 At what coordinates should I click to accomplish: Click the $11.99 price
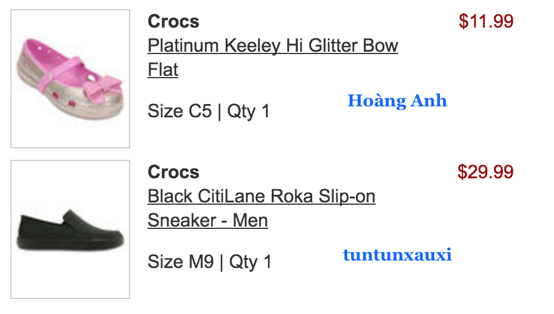coord(485,22)
